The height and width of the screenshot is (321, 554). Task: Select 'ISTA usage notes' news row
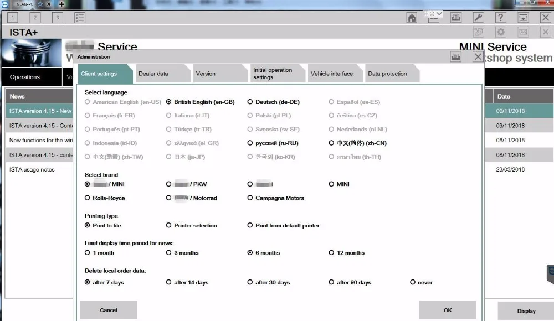click(x=39, y=169)
